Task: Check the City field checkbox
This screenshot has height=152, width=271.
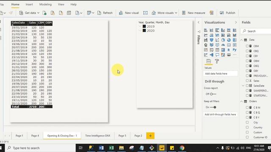Action: [247, 122]
